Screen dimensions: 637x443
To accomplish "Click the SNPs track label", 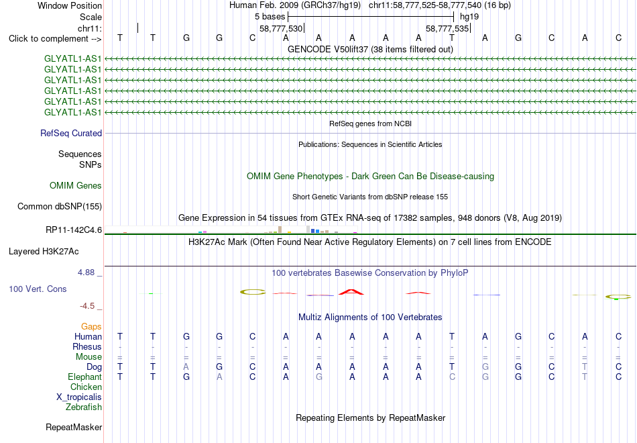I will coord(91,164).
